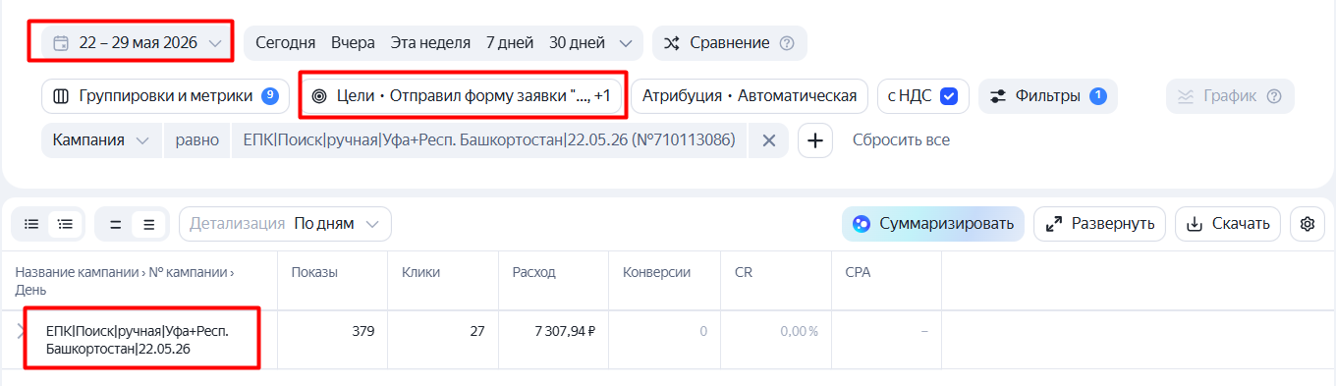The height and width of the screenshot is (386, 1336).
Task: Select the 30 дней period
Action: [x=577, y=42]
